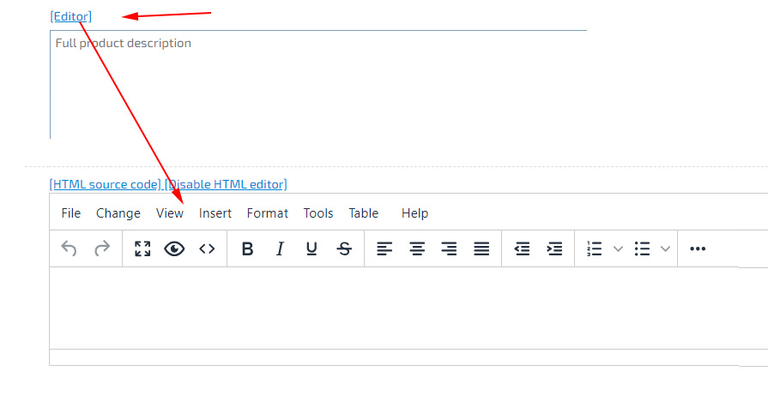Viewport: 768px width, 395px height.
Task: Click the Disable HTML editor link
Action: click(226, 184)
